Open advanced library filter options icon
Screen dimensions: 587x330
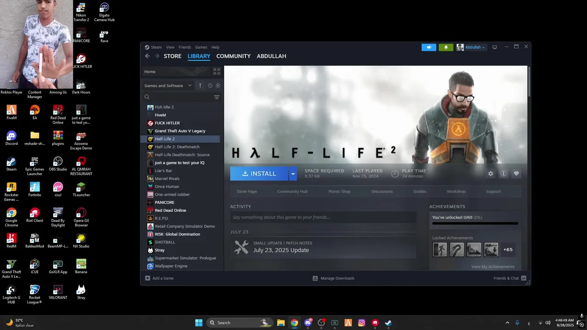[x=216, y=97]
